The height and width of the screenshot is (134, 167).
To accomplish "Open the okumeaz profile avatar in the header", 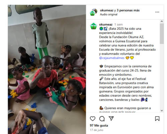I will pyautogui.click(x=94, y=12).
